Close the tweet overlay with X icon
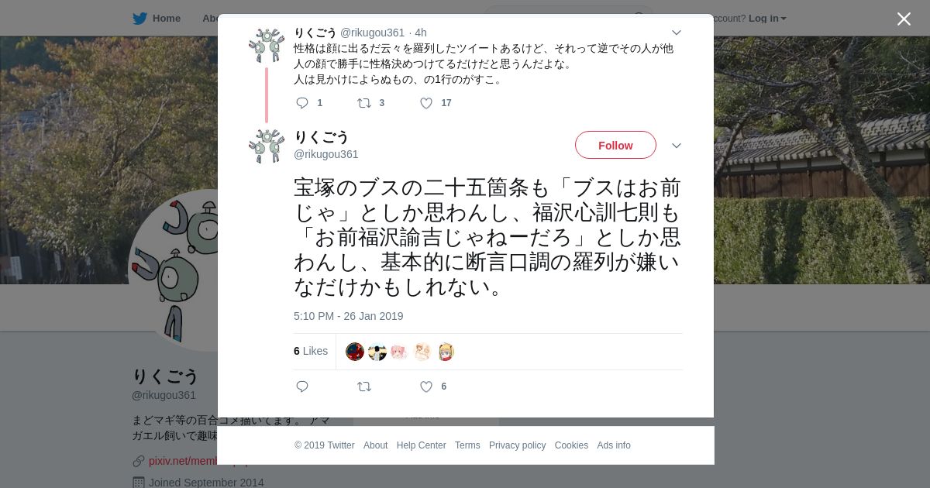This screenshot has height=488, width=930. [x=904, y=19]
